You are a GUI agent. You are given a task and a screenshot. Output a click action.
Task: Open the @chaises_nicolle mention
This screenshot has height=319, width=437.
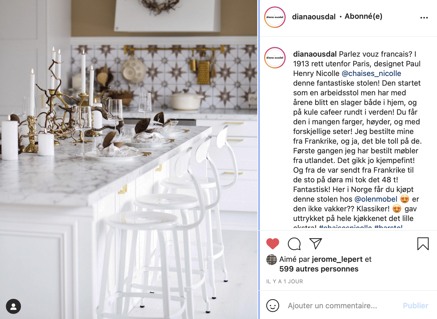click(x=371, y=73)
